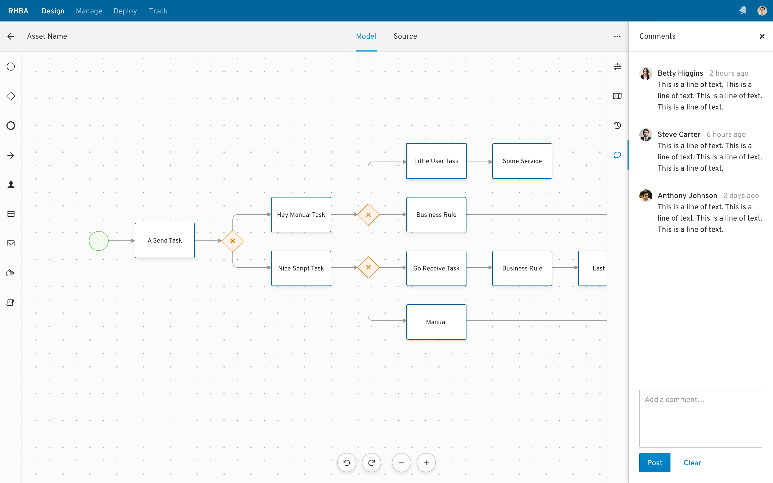This screenshot has width=773, height=483.
Task: Switch to the Source tab
Action: click(405, 36)
